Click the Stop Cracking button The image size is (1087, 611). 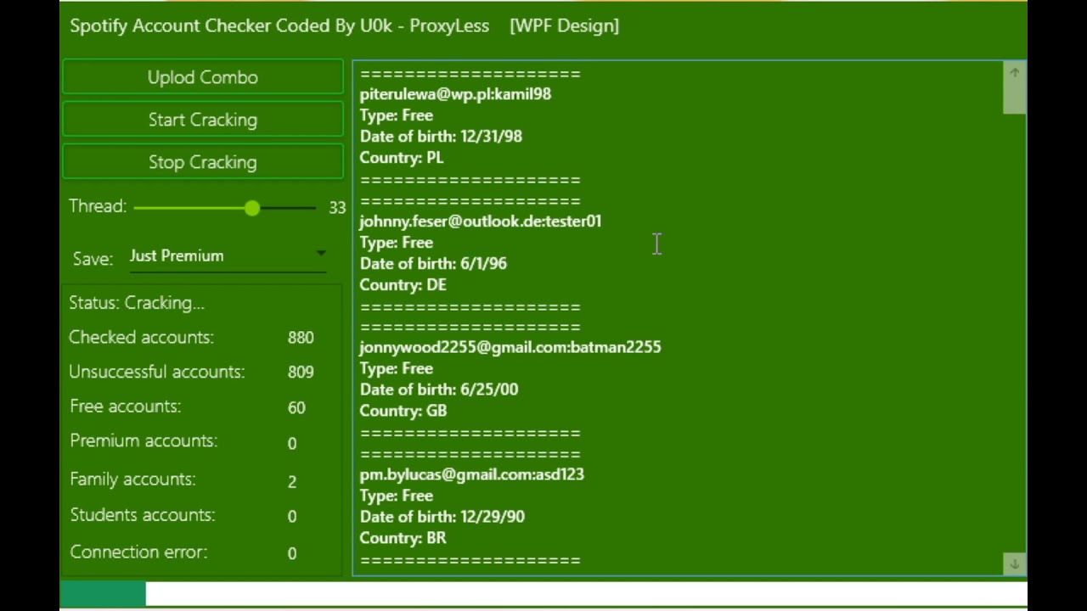202,162
